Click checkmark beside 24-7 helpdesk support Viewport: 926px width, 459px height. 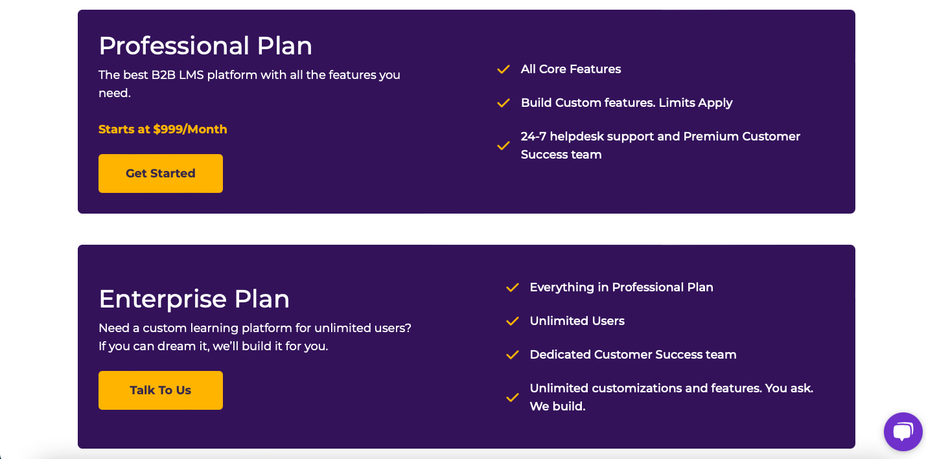coord(504,146)
